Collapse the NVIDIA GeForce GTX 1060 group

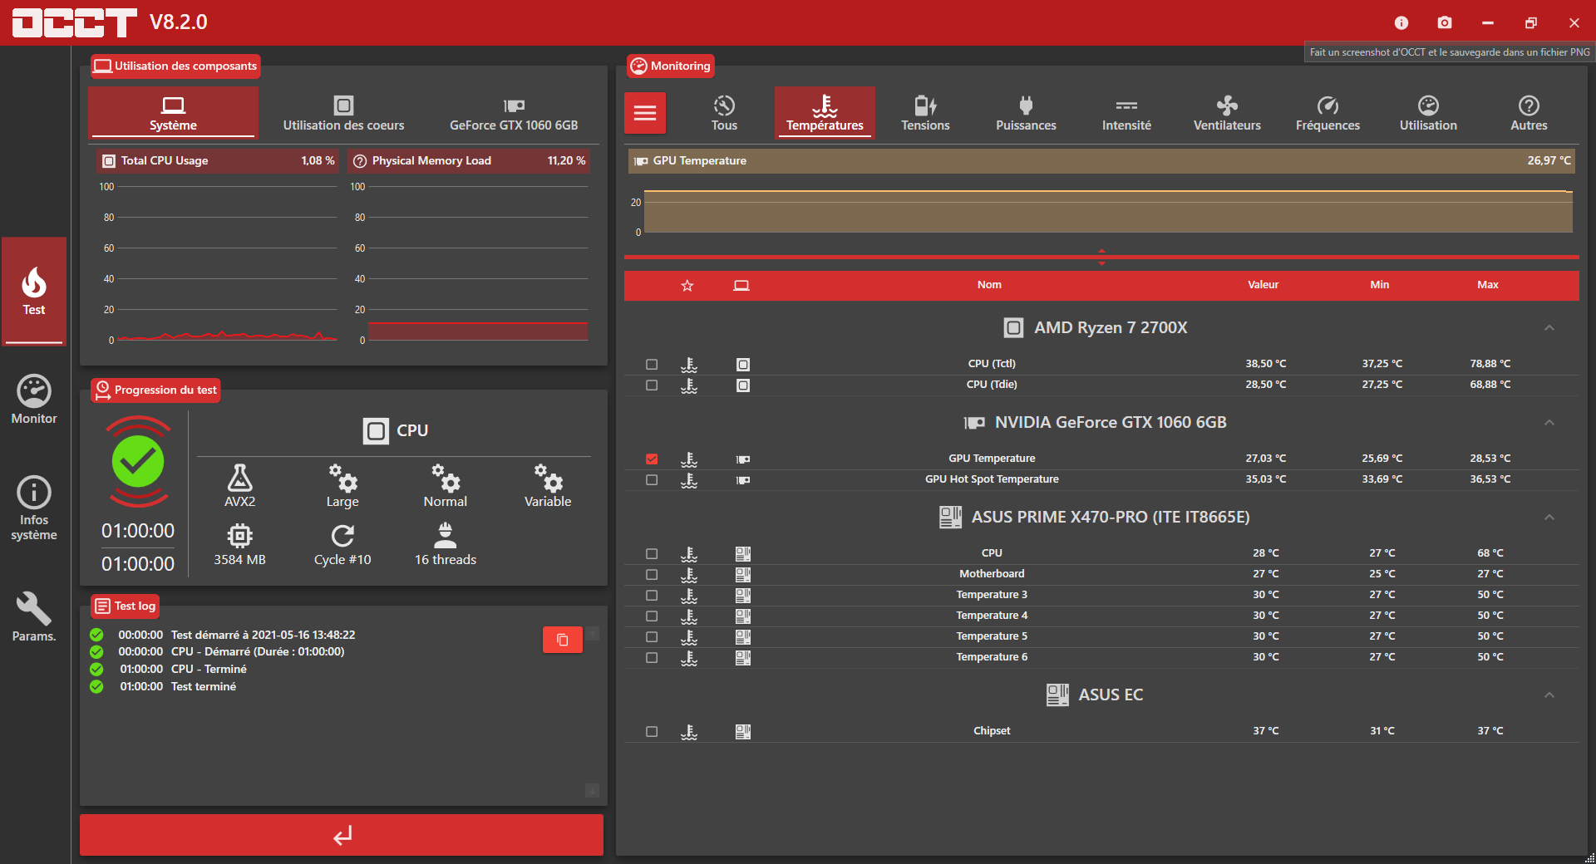pos(1549,423)
